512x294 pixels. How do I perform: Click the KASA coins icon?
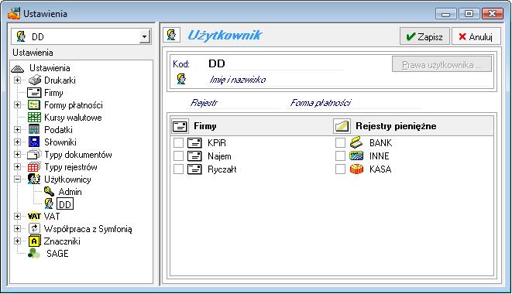(356, 169)
